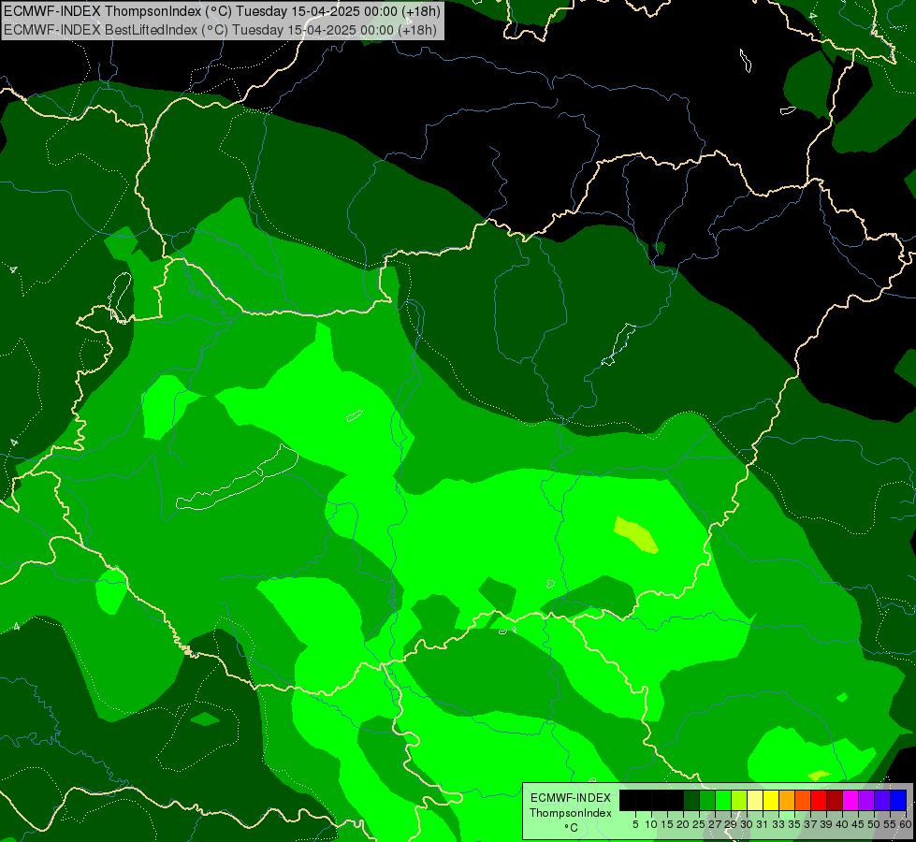Click the BestLiftedIndex title line at top
The width and height of the screenshot is (916, 842).
point(220,29)
